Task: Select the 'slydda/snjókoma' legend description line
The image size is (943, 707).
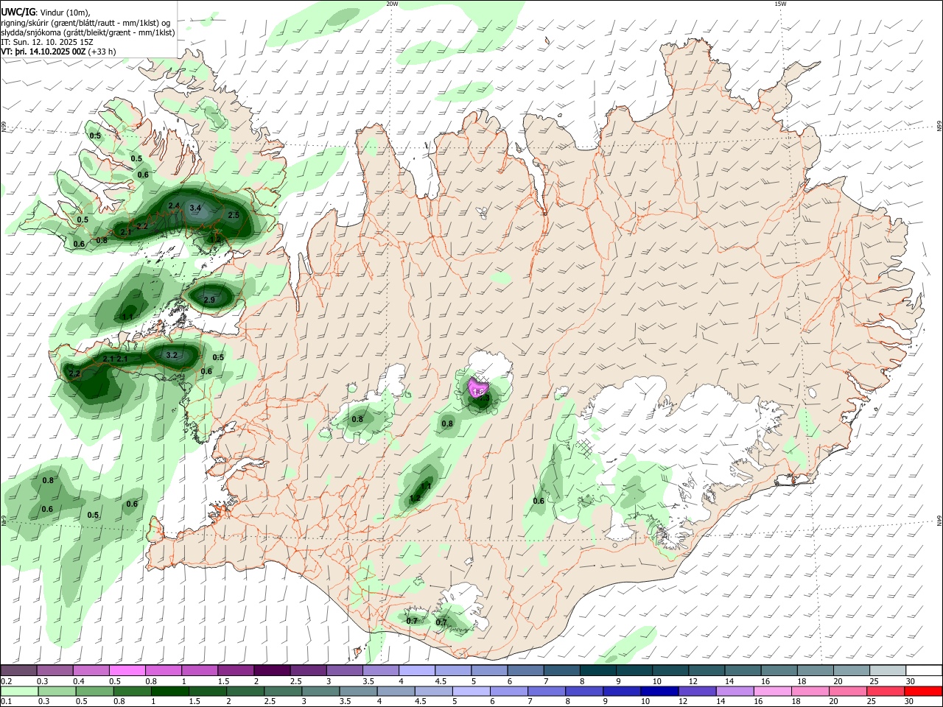Action: click(x=88, y=32)
